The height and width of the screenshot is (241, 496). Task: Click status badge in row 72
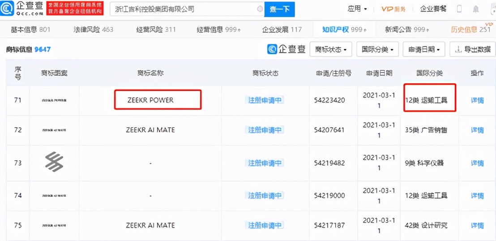(x=265, y=130)
